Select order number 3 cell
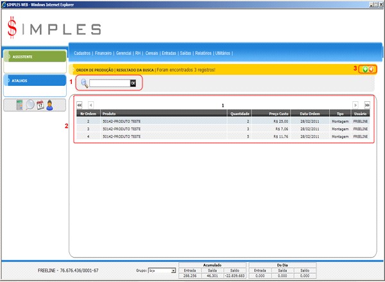Screen dimensions: 385x282 coord(88,129)
